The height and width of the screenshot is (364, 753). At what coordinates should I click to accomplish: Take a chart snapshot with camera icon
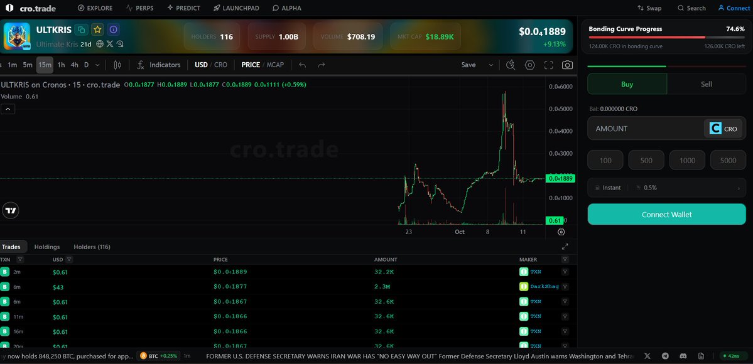(567, 65)
